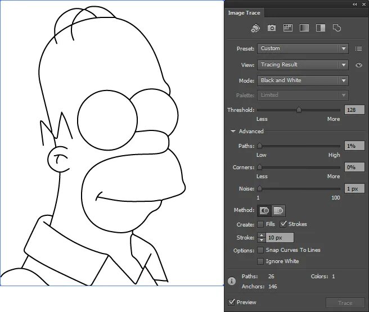Open the Preset dropdown showing Custom
This screenshot has width=369, height=312.
tap(303, 48)
